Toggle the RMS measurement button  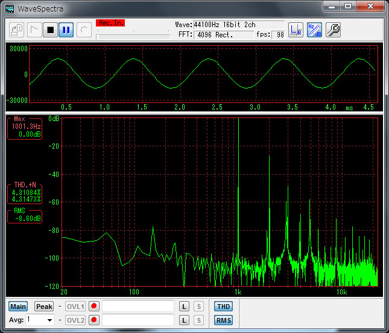[x=223, y=320]
